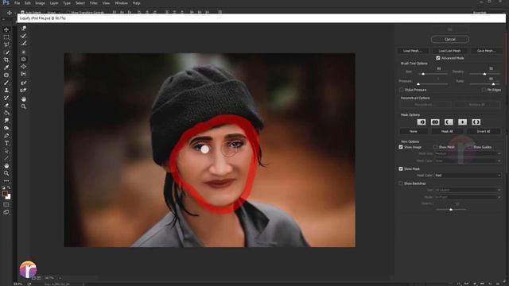Select the Twirl Clockwise tool
This screenshot has height=286, width=509.
click(24, 52)
